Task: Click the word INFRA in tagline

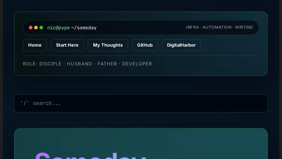Action: coord(192,28)
